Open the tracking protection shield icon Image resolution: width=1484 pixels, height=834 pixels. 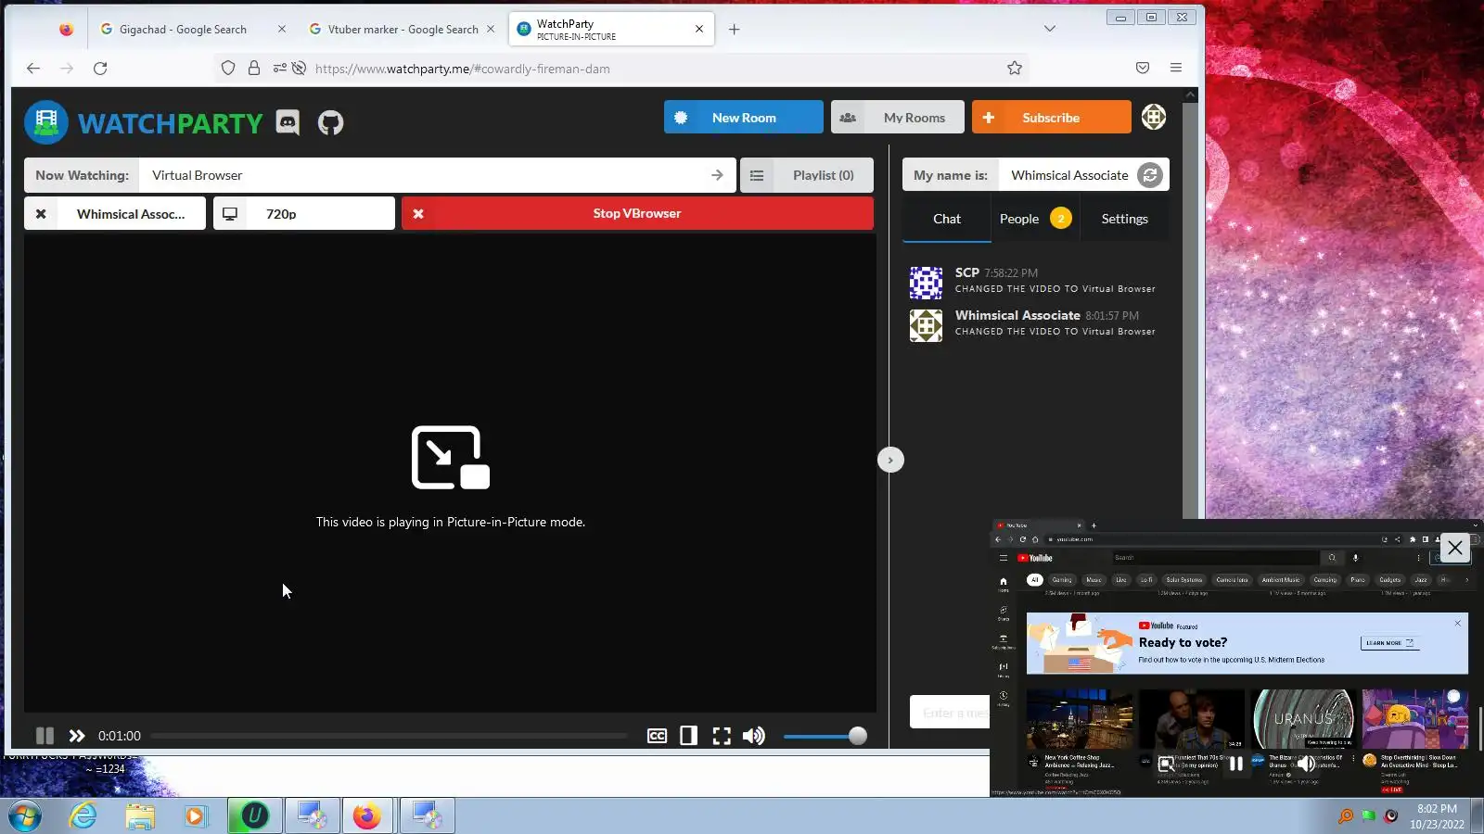coord(228,69)
